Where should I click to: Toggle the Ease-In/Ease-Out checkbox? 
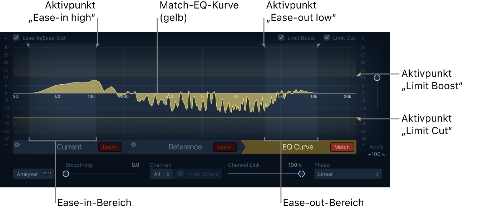coord(16,37)
